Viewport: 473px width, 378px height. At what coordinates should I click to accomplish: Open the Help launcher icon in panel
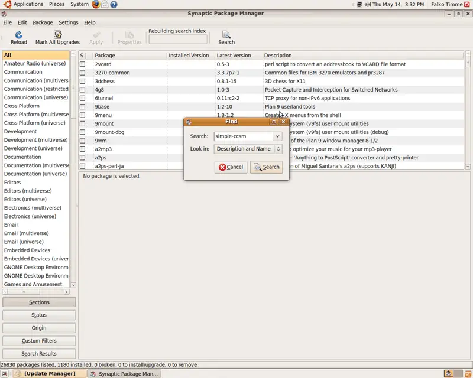coord(114,4)
